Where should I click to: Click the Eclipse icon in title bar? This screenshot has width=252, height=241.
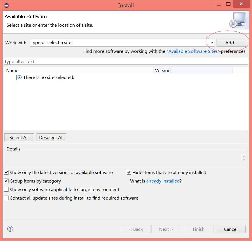(x=7, y=5)
